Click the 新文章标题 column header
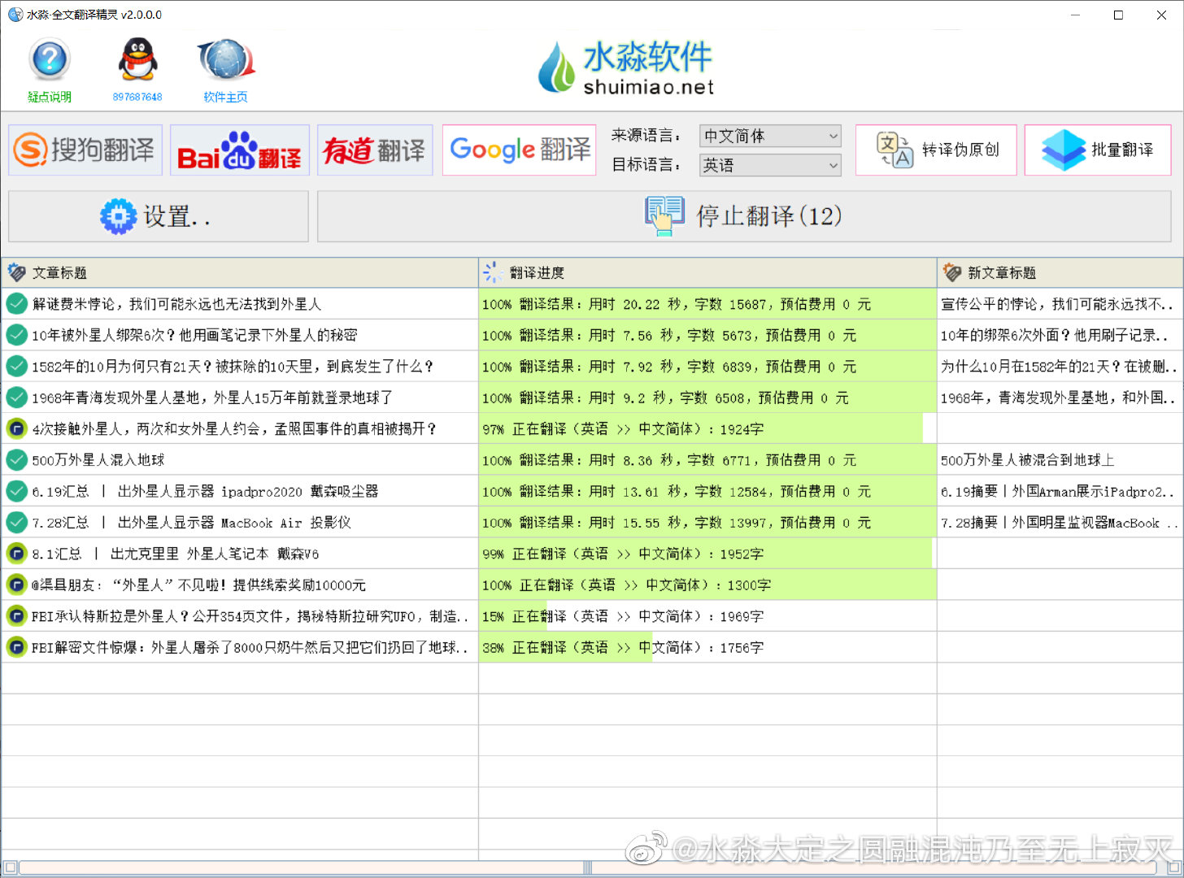The image size is (1184, 878). 1060,273
